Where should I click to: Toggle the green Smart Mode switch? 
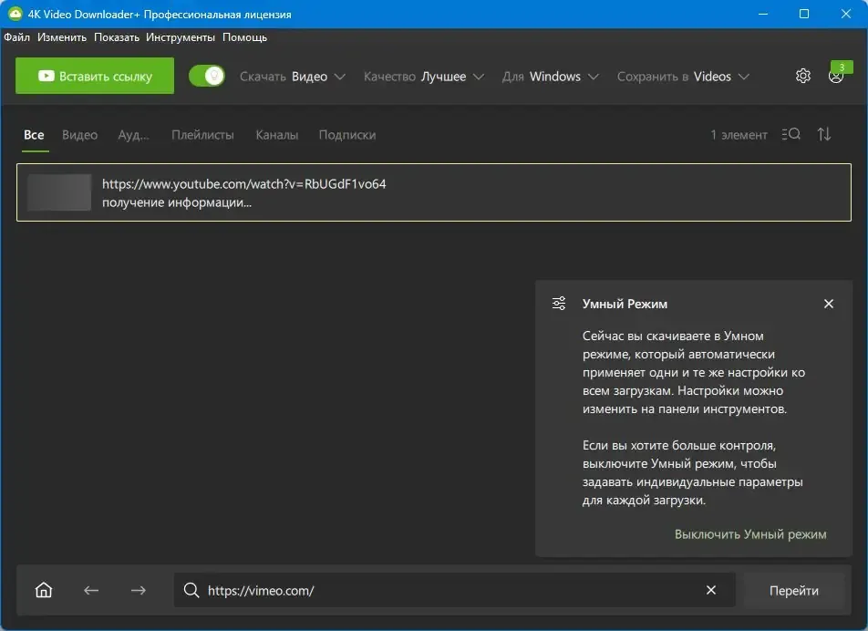pos(206,76)
